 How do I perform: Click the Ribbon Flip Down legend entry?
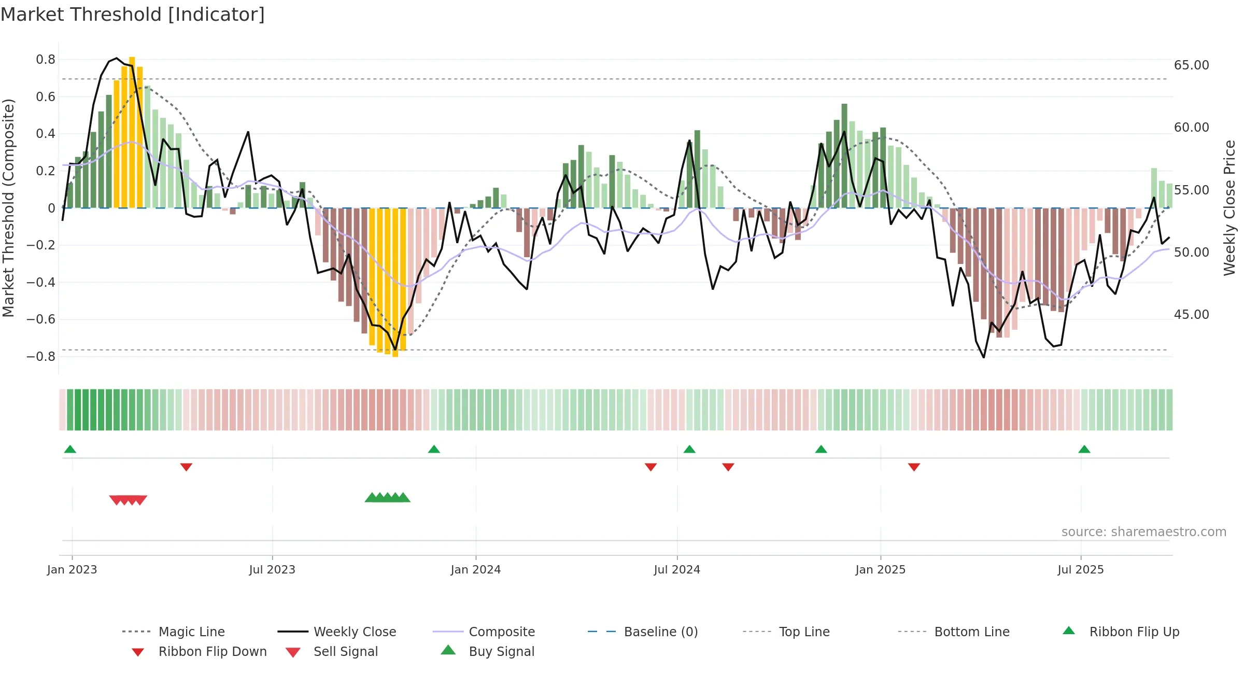(x=199, y=651)
